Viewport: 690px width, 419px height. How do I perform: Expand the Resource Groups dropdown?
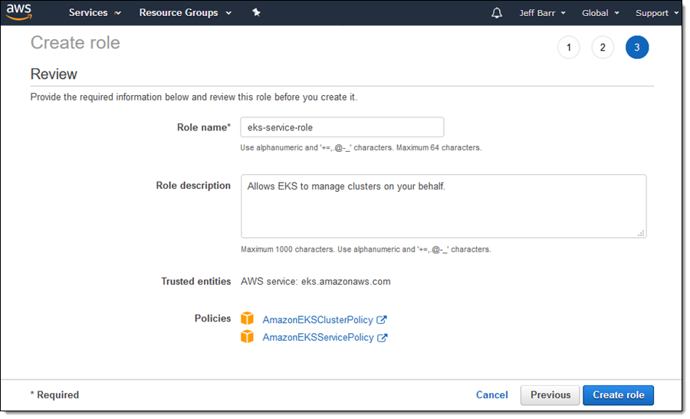(185, 13)
